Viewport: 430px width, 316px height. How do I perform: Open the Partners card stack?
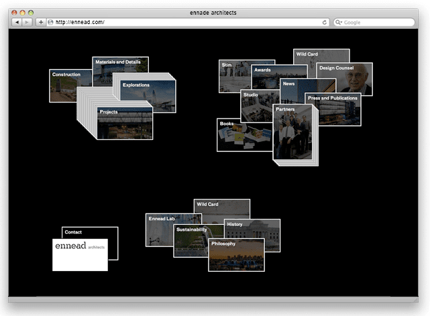pyautogui.click(x=293, y=132)
